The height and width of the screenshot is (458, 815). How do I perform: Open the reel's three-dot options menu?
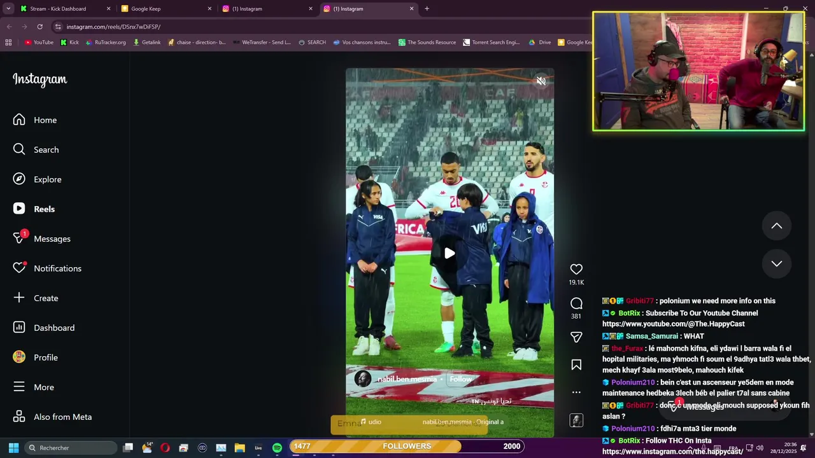tap(576, 392)
